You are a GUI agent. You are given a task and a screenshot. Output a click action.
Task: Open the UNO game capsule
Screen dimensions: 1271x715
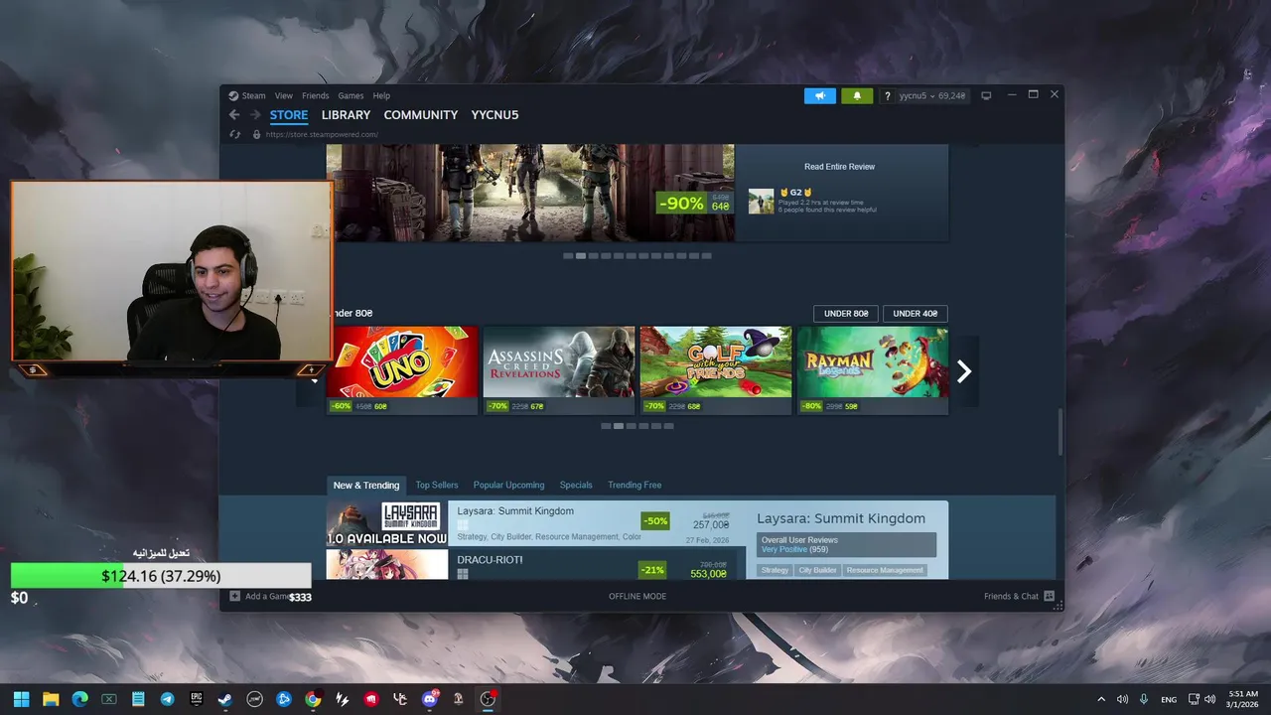(402, 370)
